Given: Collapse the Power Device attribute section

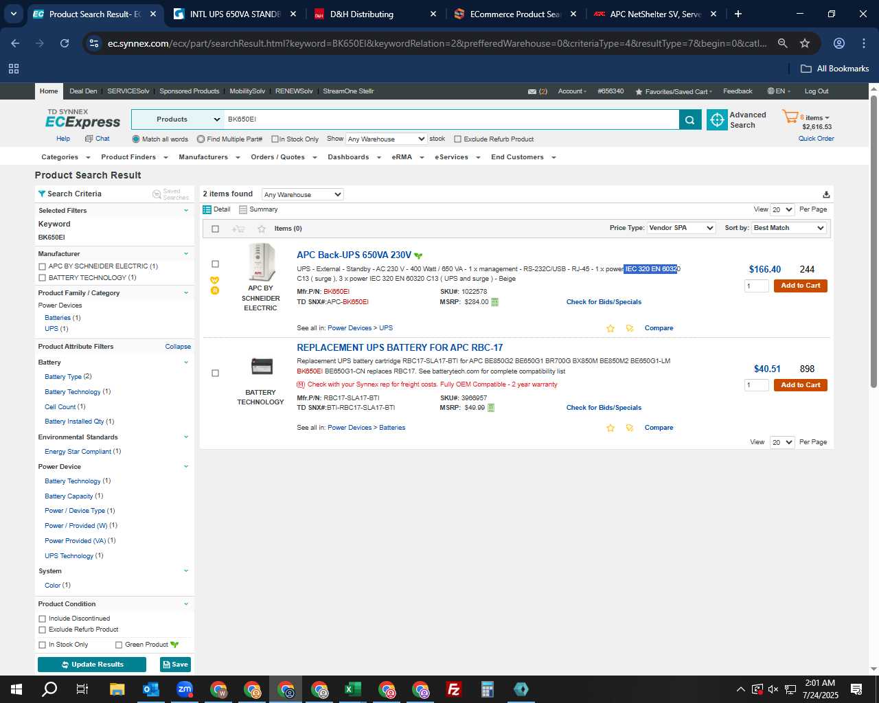Looking at the screenshot, I should (185, 467).
